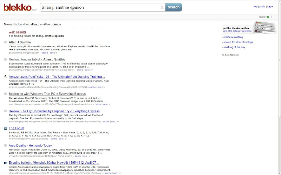Open seo link for allanjsmithie.wordpress.com result
Screen dimensions: 281x175
pos(52,53)
